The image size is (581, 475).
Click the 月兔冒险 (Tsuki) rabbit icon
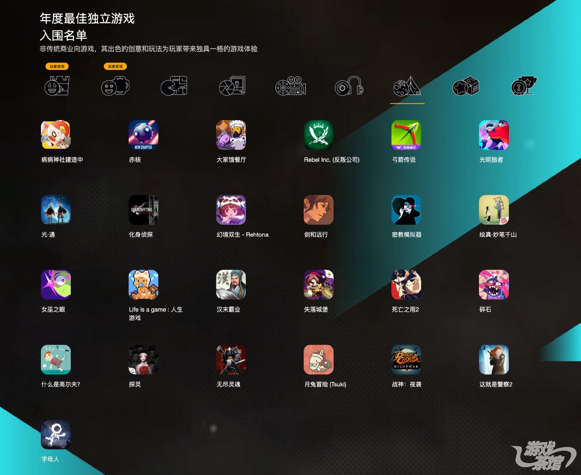coord(318,359)
